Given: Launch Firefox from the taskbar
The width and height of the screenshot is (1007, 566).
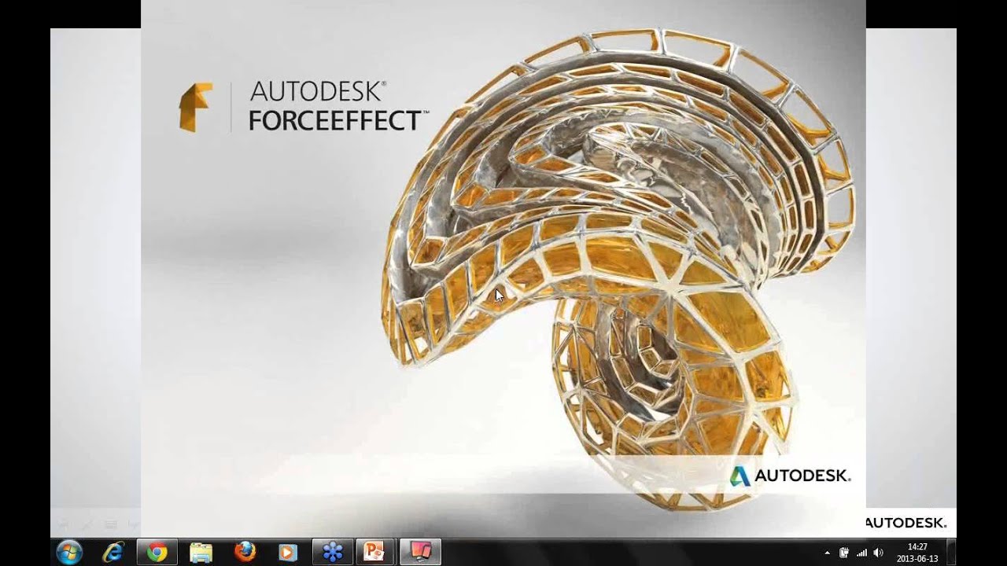Looking at the screenshot, I should point(245,552).
